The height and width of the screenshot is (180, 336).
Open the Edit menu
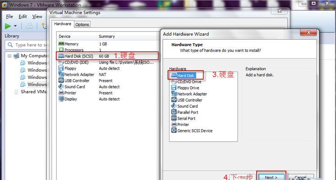tap(23, 17)
